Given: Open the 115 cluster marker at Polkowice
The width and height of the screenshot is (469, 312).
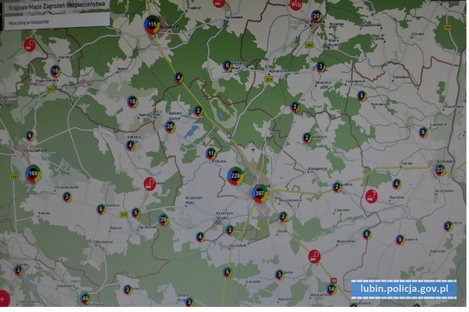Looking at the screenshot, I should pyautogui.click(x=152, y=25).
